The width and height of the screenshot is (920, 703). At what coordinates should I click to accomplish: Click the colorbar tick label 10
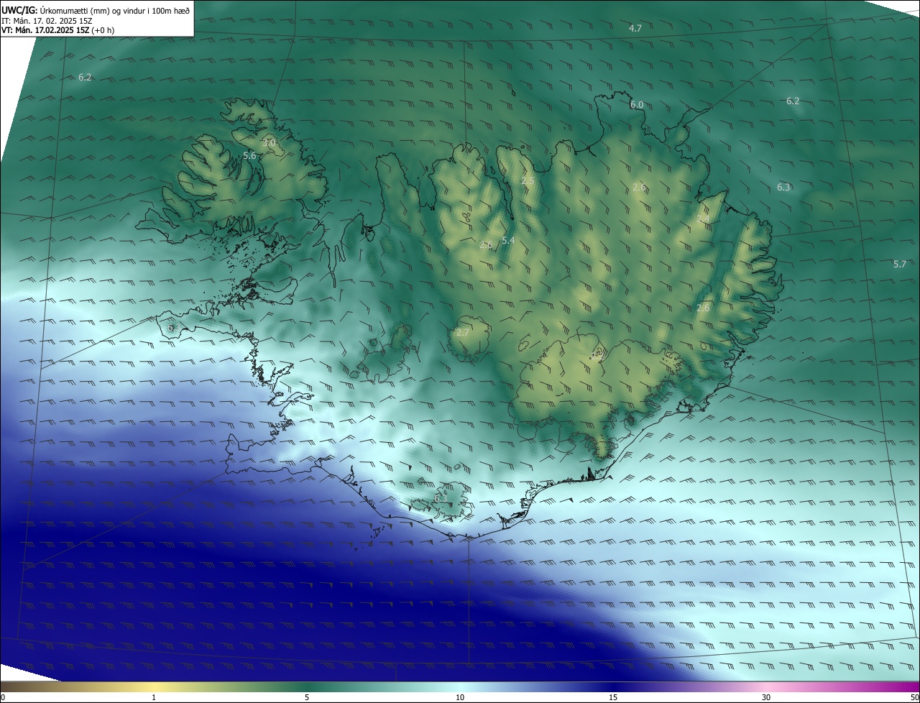coord(460,697)
